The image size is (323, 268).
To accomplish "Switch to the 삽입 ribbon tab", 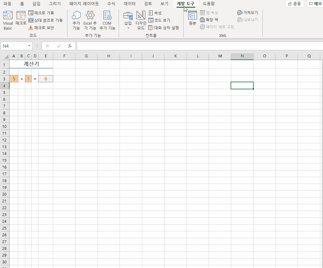I will click(36, 4).
